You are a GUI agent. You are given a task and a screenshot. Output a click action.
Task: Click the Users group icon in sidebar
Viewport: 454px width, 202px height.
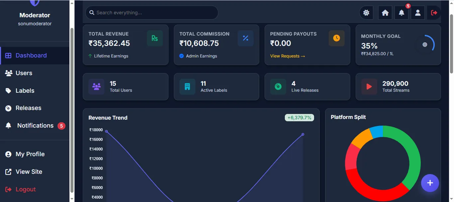coord(9,73)
